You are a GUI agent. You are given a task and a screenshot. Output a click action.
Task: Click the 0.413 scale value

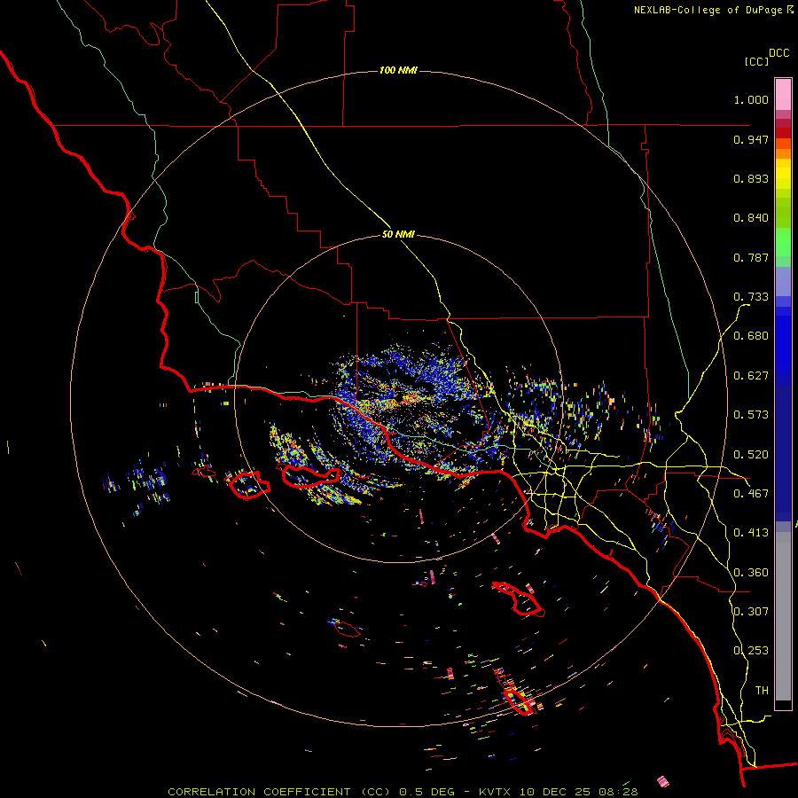click(x=751, y=533)
